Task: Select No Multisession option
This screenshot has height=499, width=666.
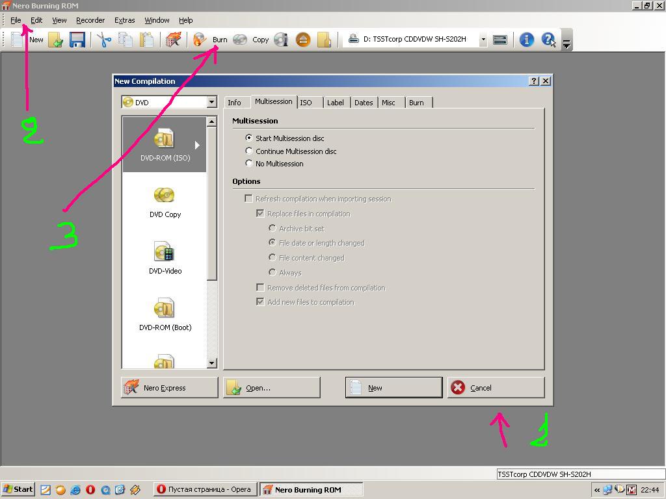Action: click(x=274, y=163)
